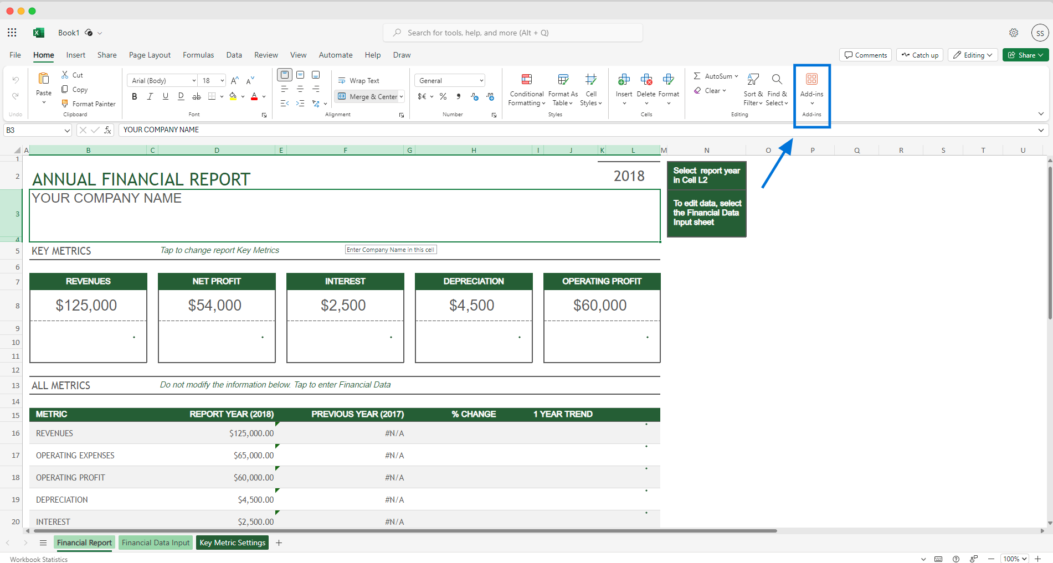The width and height of the screenshot is (1053, 563).
Task: Toggle Wrap Text on selected cell
Action: tap(359, 80)
